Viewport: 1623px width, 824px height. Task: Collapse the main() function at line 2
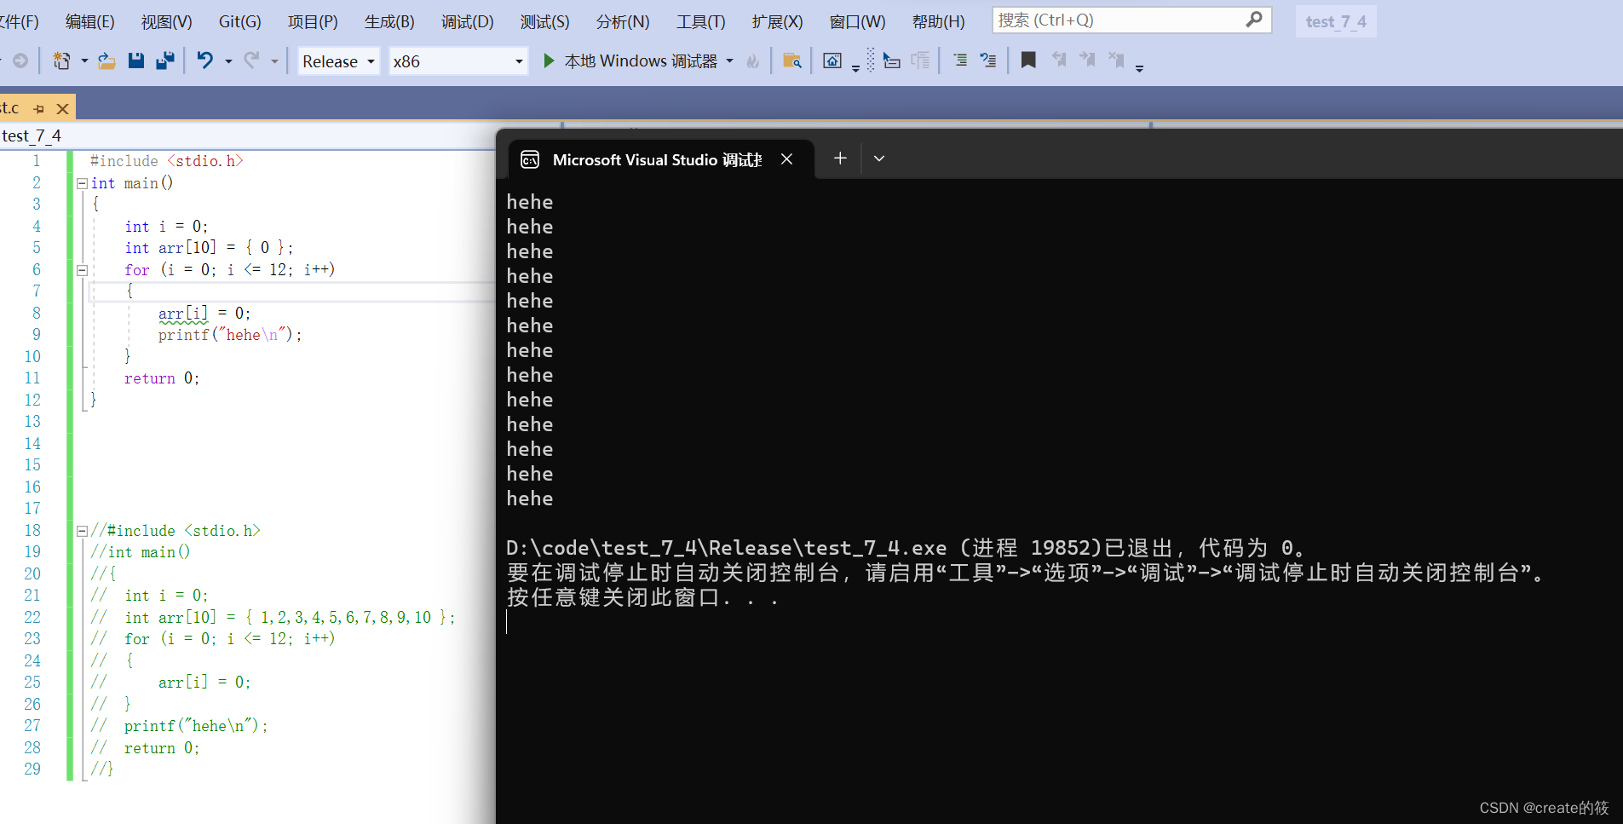tap(82, 183)
